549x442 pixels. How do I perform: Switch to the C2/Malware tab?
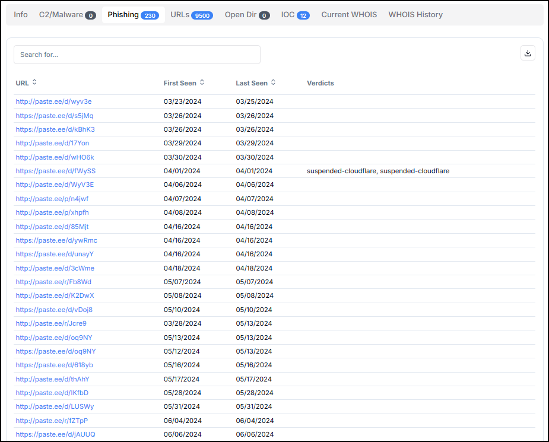click(x=67, y=15)
